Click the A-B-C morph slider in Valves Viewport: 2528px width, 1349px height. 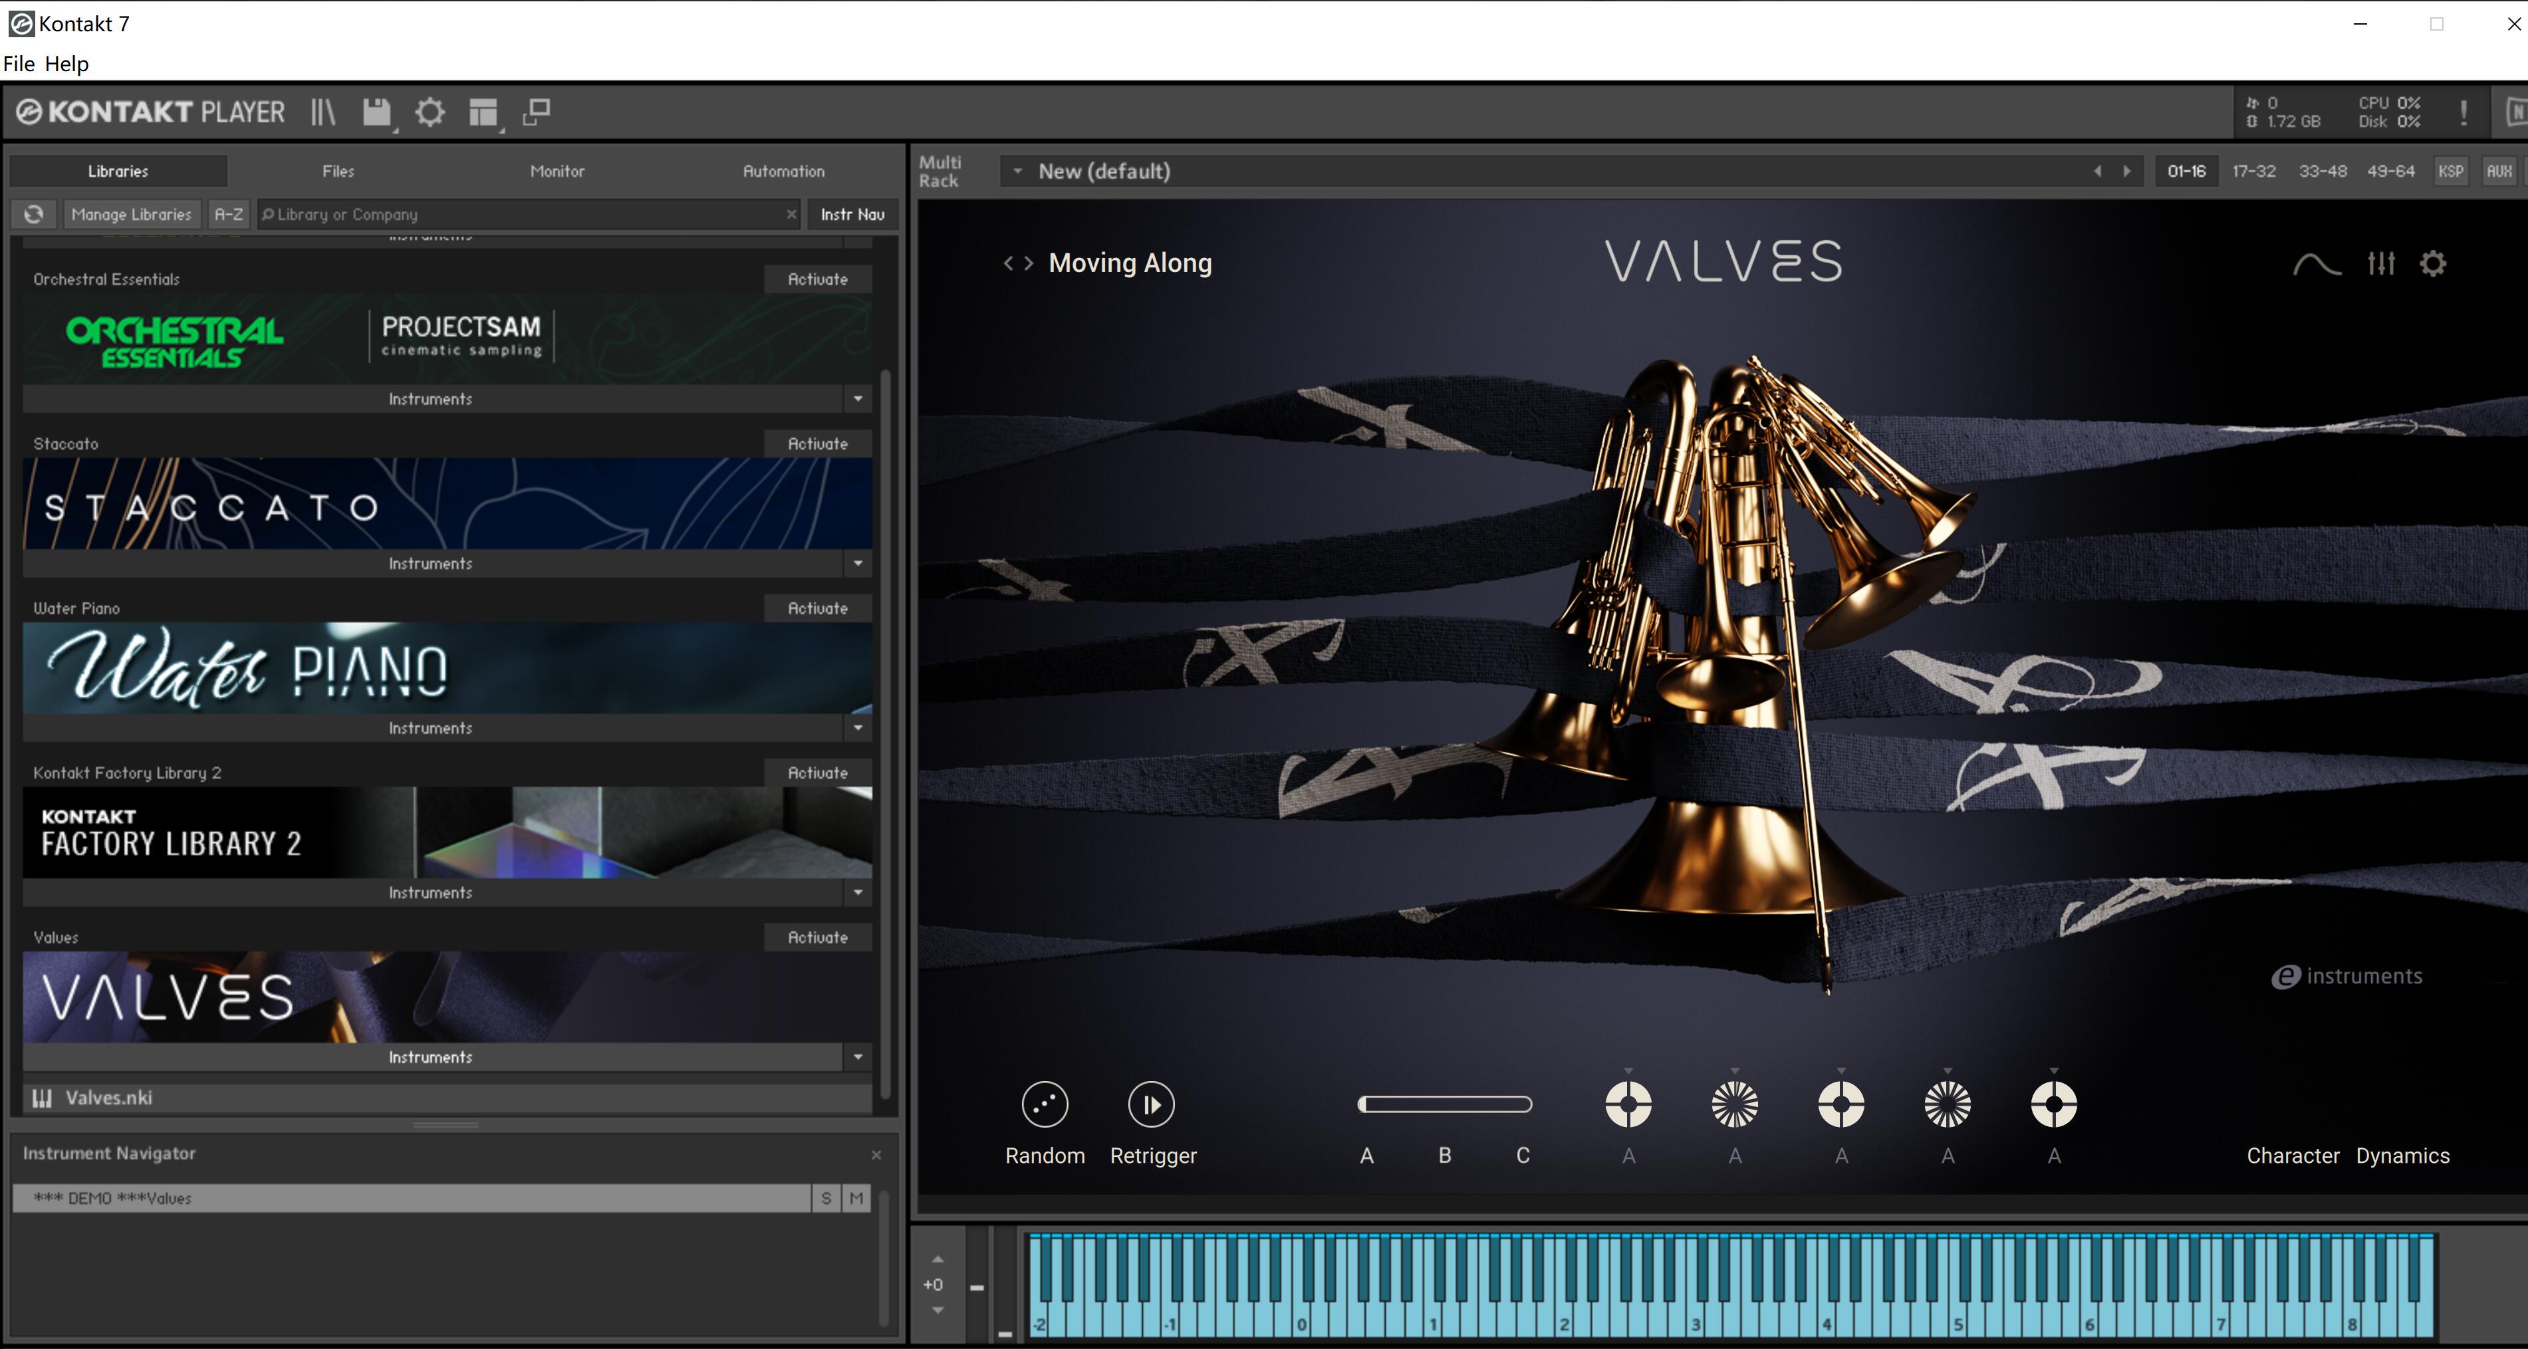coord(1445,1105)
